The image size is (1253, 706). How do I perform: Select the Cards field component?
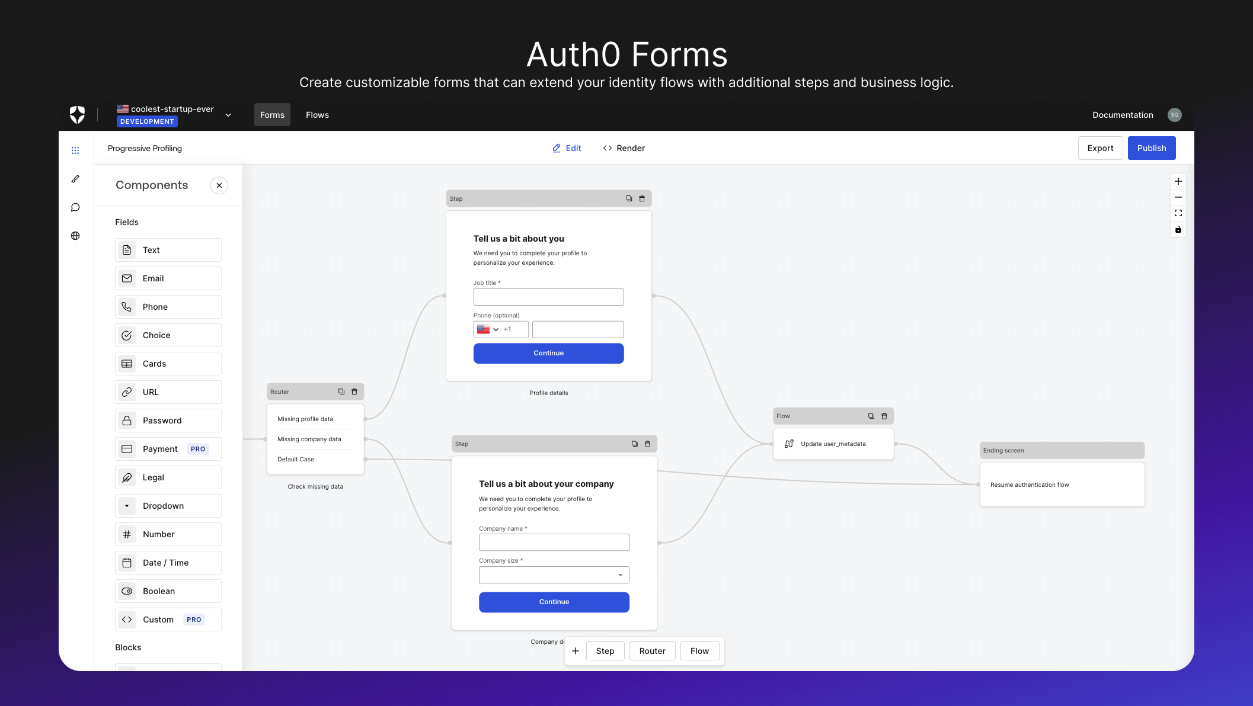[x=168, y=364]
